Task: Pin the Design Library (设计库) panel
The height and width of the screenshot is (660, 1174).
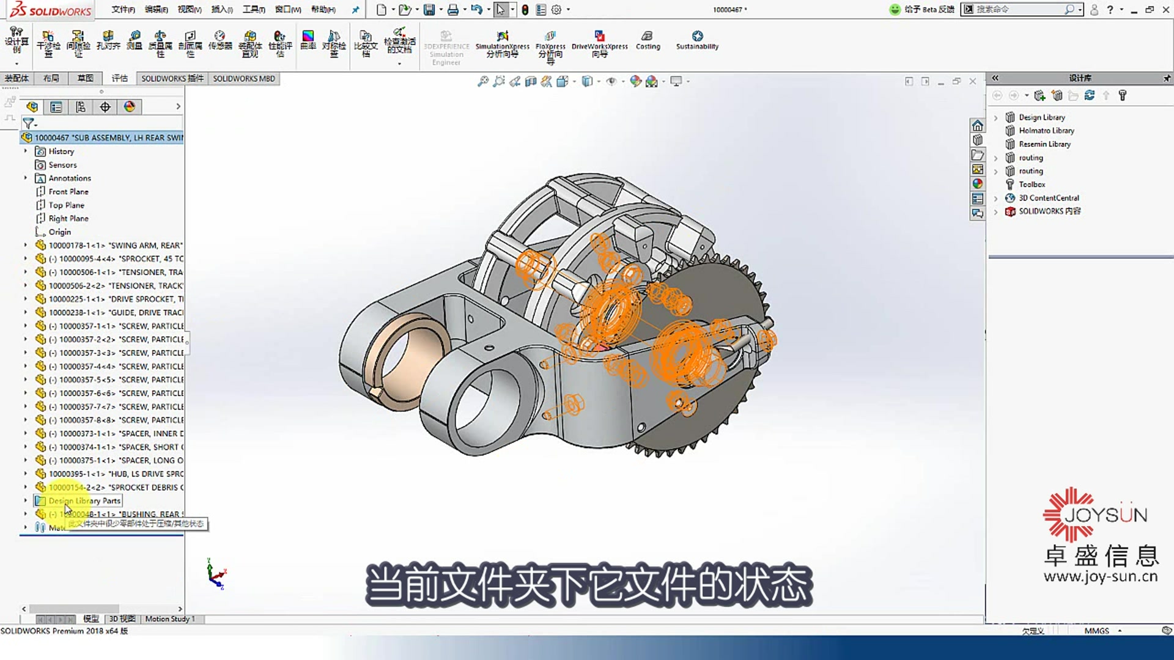Action: click(1167, 78)
